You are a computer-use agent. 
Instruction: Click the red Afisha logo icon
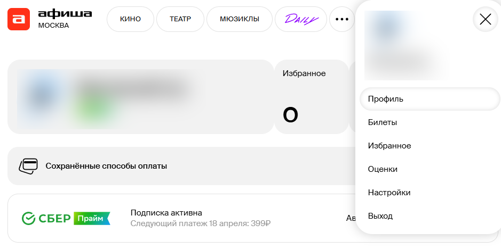tap(20, 19)
